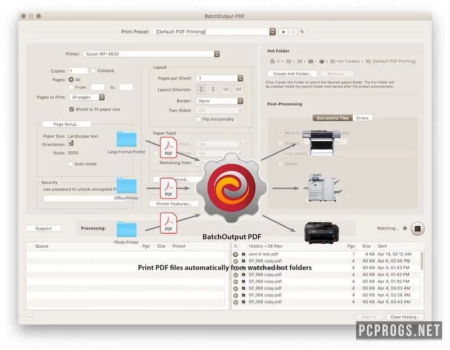Open the Pages to Print dropdown

87,97
